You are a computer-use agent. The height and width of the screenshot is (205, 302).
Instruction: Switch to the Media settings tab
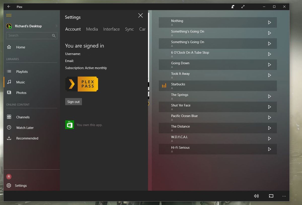tap(92, 29)
